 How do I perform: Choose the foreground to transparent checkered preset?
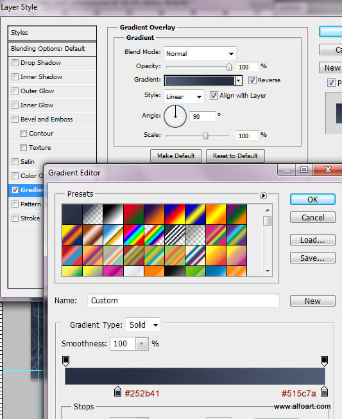[x=92, y=214]
